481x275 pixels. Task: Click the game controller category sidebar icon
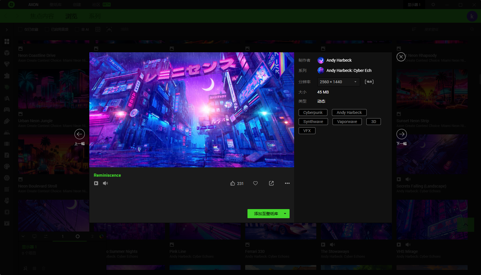point(7,110)
